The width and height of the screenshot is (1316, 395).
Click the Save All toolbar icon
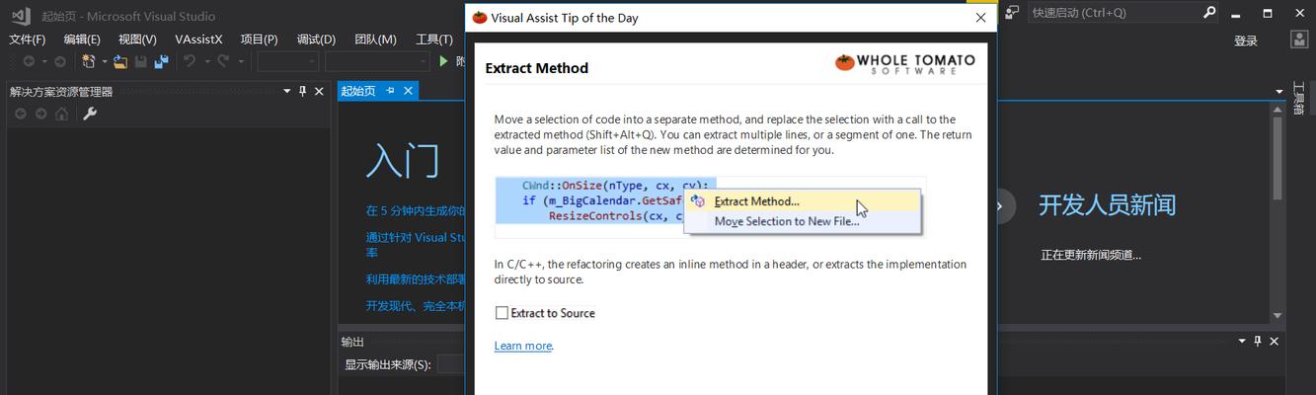(x=161, y=61)
